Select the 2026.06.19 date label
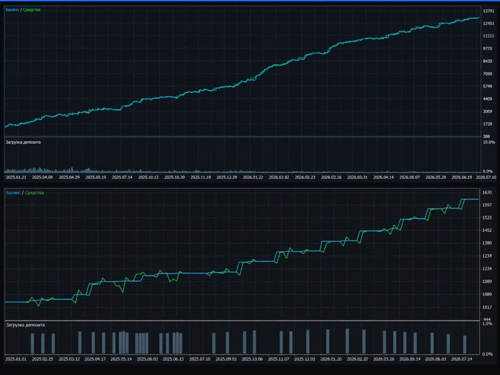 click(461, 177)
